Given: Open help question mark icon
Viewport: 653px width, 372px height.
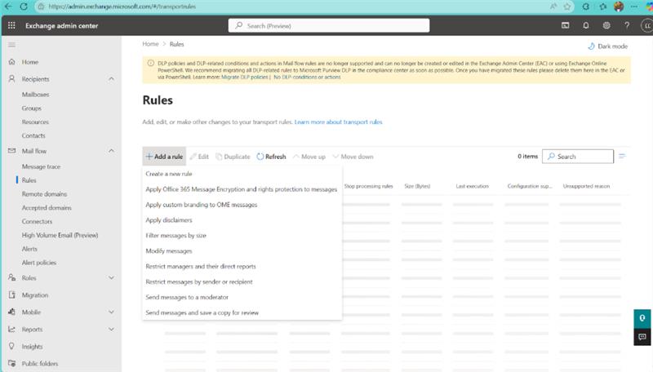Looking at the screenshot, I should (627, 25).
